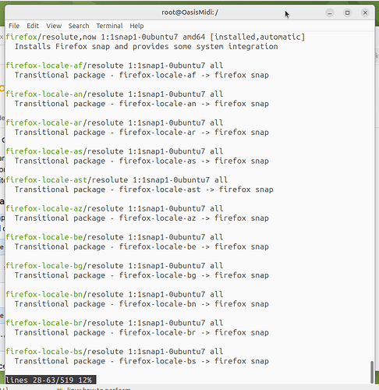Click the 'firefox/resolute,now' package line

(x=155, y=37)
